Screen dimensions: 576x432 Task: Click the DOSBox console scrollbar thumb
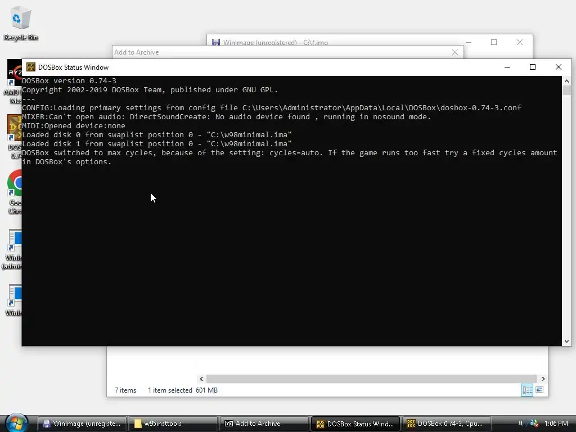566,90
